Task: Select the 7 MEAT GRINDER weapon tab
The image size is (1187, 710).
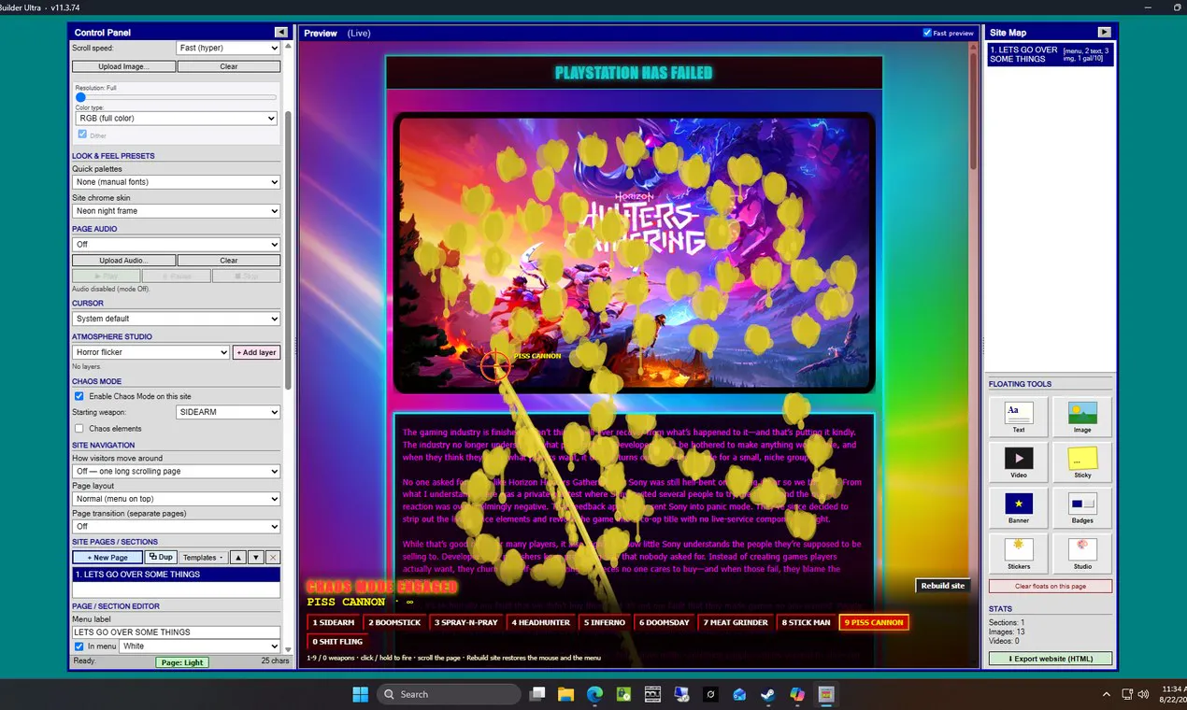Action: point(737,622)
